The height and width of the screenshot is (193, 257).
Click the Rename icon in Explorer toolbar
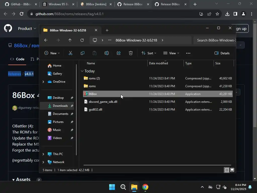[x=106, y=53]
